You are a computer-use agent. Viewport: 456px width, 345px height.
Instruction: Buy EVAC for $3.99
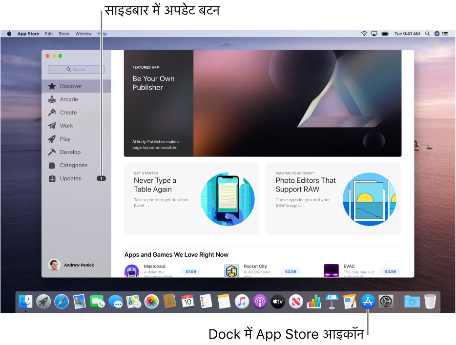tap(390, 271)
